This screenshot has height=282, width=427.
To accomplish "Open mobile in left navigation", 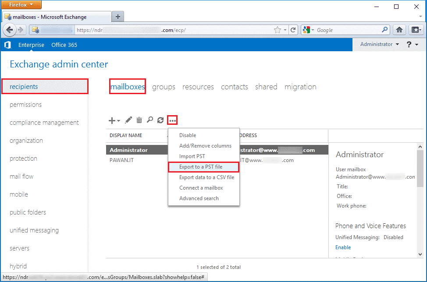I will (x=19, y=194).
